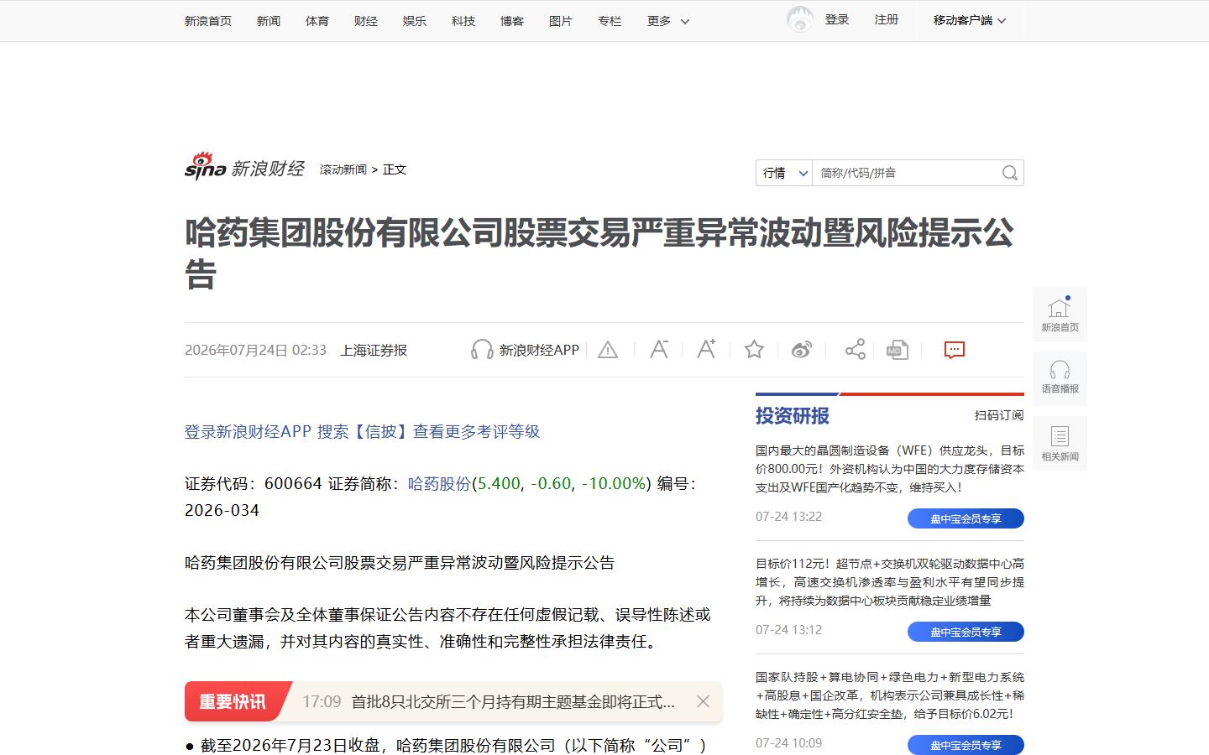Click the 登录 link
1209x755 pixels.
[x=837, y=19]
